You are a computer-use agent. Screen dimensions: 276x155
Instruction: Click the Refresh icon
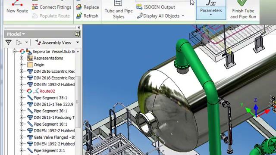pyautogui.click(x=79, y=16)
